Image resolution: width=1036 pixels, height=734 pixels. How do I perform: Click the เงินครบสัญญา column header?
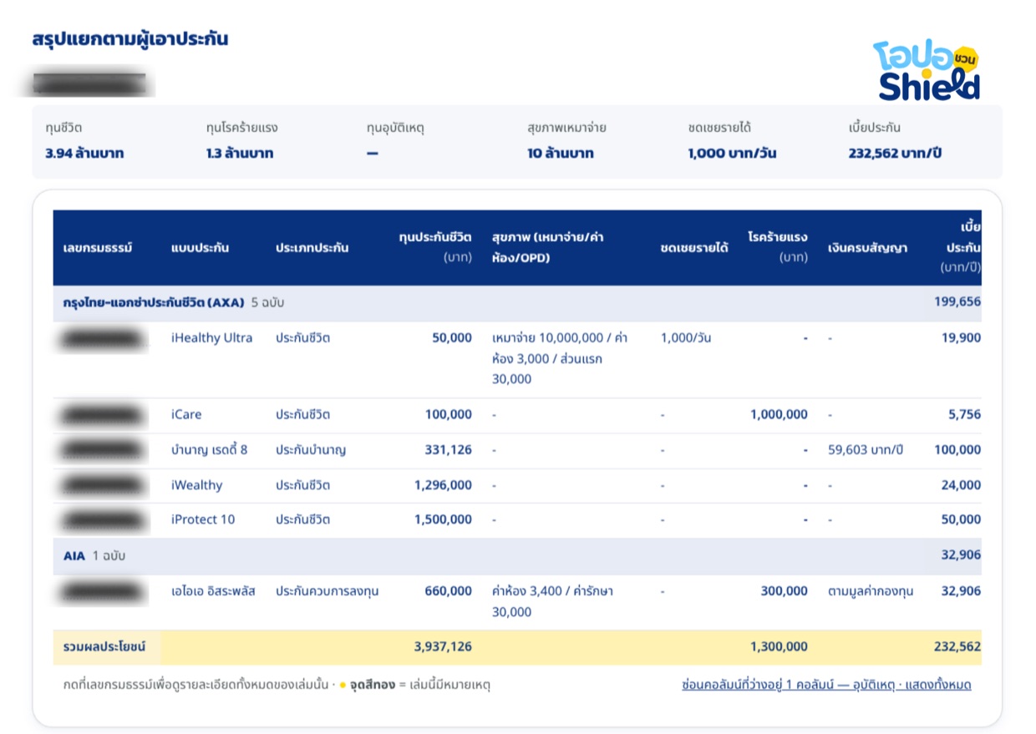pyautogui.click(x=867, y=248)
